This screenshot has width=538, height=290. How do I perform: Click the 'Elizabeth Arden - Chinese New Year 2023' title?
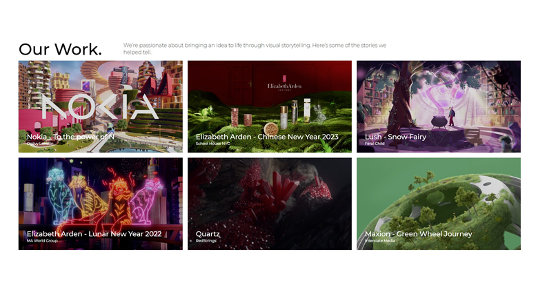[x=267, y=137]
